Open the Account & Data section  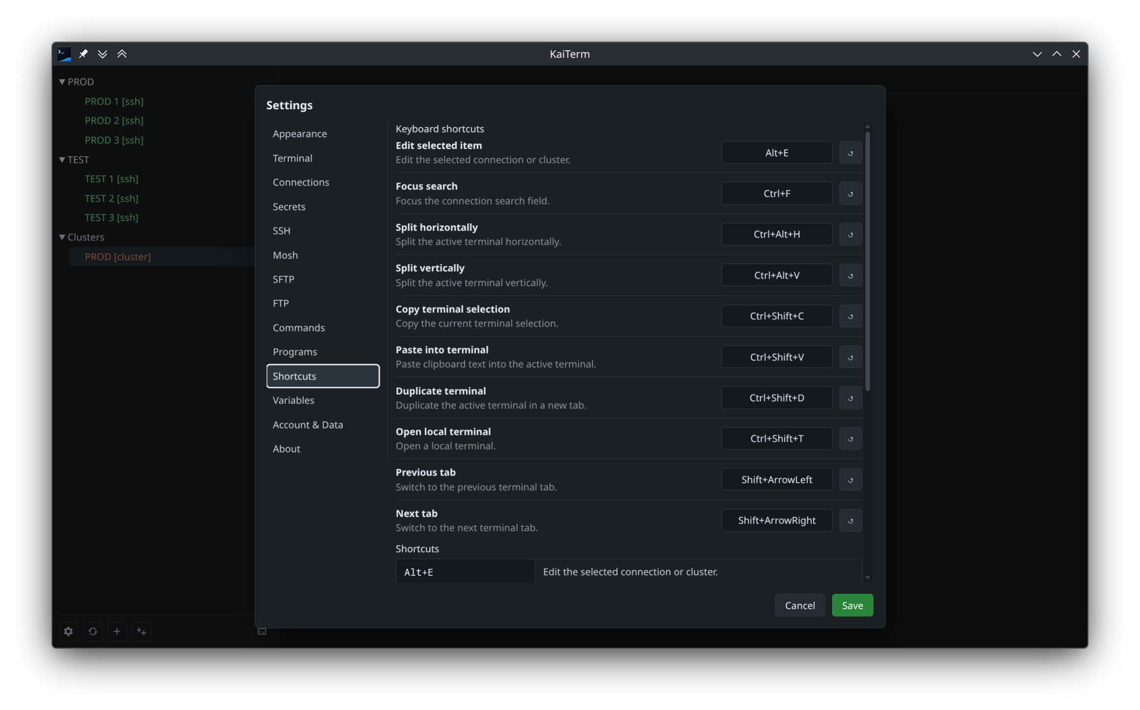point(323,425)
